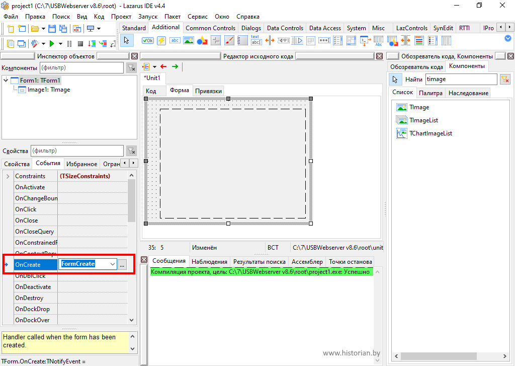
Task: Click the Компоненты filter input field
Action: point(80,67)
